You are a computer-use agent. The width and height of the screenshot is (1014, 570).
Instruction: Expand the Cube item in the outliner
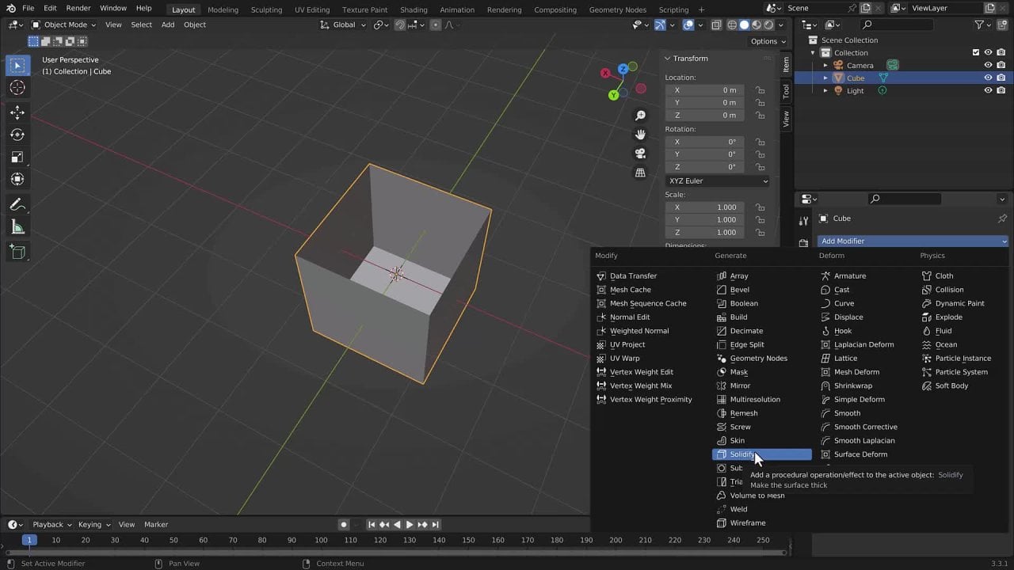825,78
